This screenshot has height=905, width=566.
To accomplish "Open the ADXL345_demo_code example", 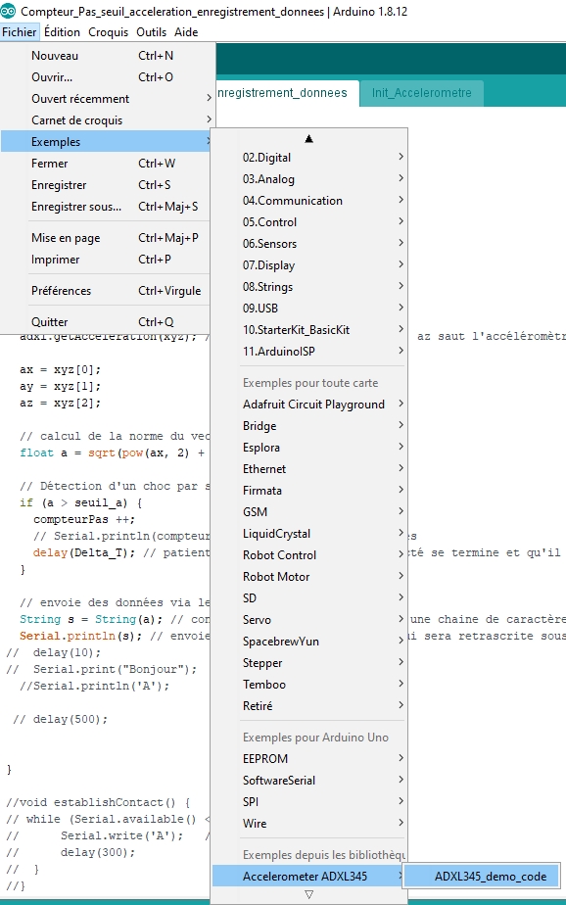I will (x=482, y=877).
